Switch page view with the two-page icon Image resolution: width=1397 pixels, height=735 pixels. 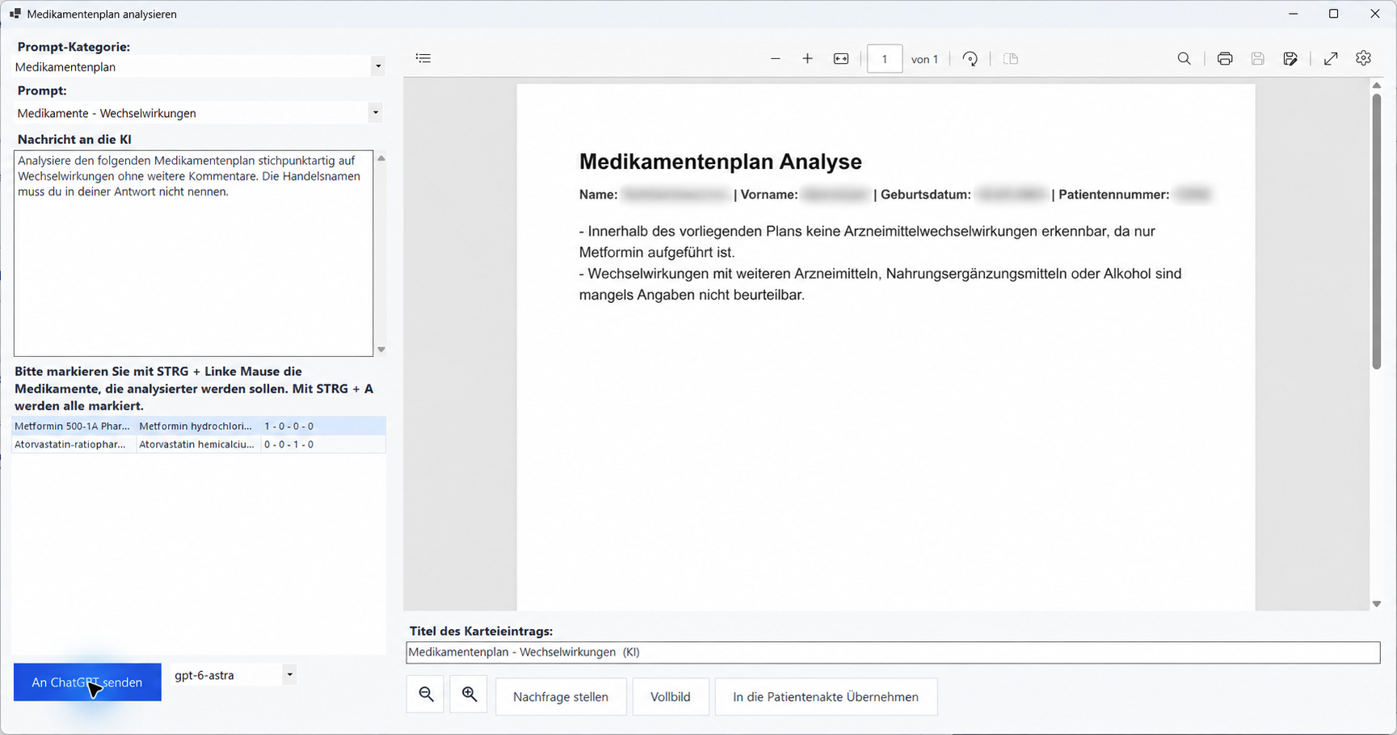click(x=1011, y=59)
